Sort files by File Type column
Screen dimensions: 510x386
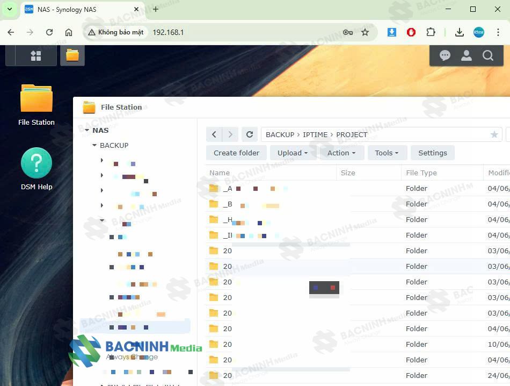point(421,173)
